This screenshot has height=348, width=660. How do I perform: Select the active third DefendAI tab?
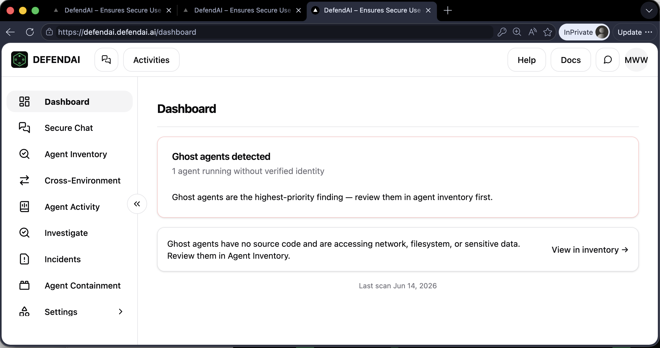tap(372, 10)
